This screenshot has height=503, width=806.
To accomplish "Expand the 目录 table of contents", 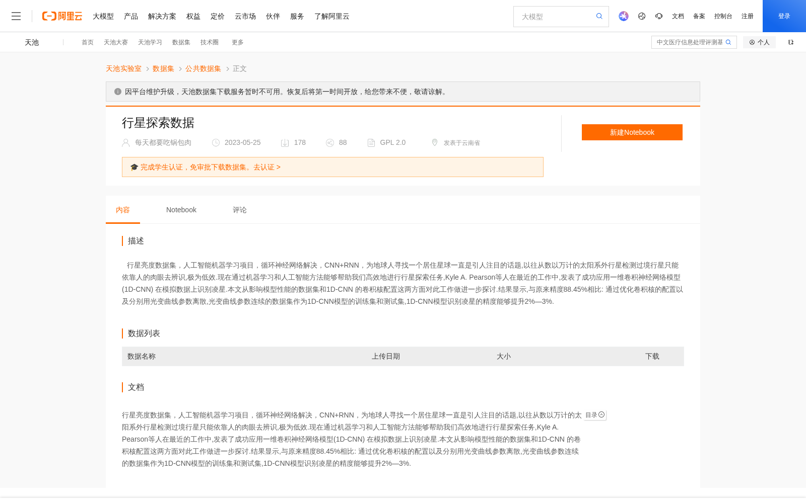I will coord(595,415).
